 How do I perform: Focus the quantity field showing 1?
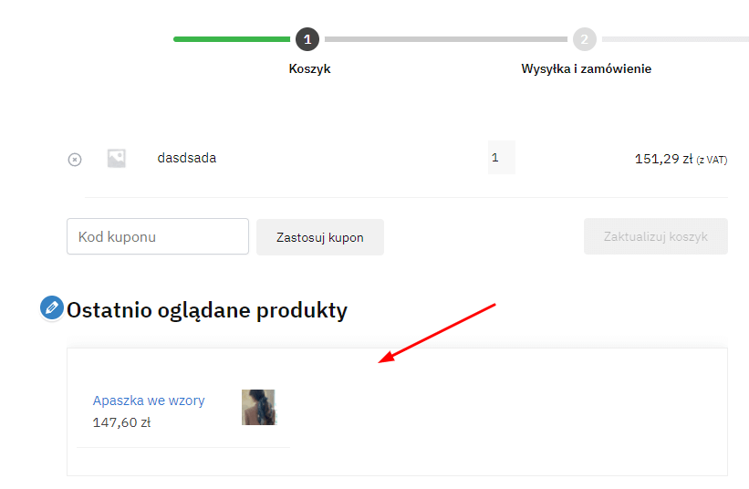click(502, 157)
